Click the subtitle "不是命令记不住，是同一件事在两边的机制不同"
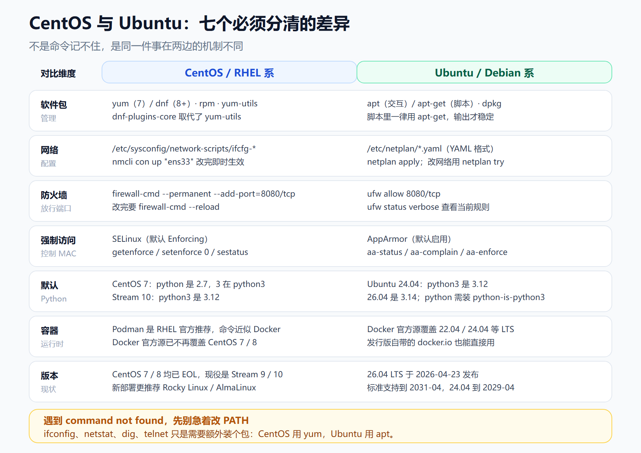641x453 pixels. tap(136, 46)
